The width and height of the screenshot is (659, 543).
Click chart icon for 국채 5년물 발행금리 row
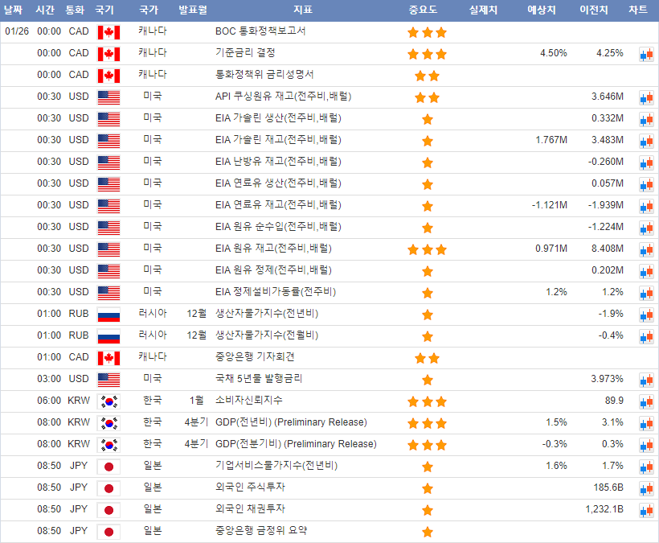646,380
